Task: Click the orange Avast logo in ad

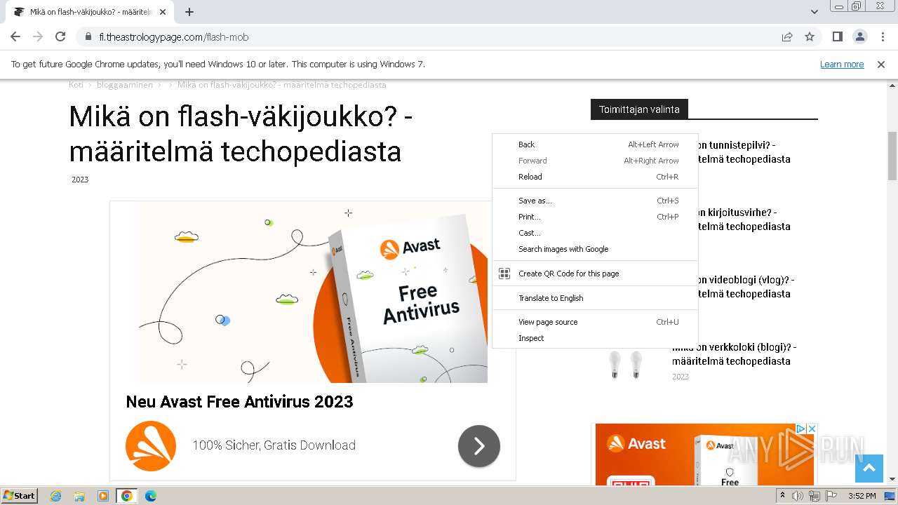Action: (151, 446)
